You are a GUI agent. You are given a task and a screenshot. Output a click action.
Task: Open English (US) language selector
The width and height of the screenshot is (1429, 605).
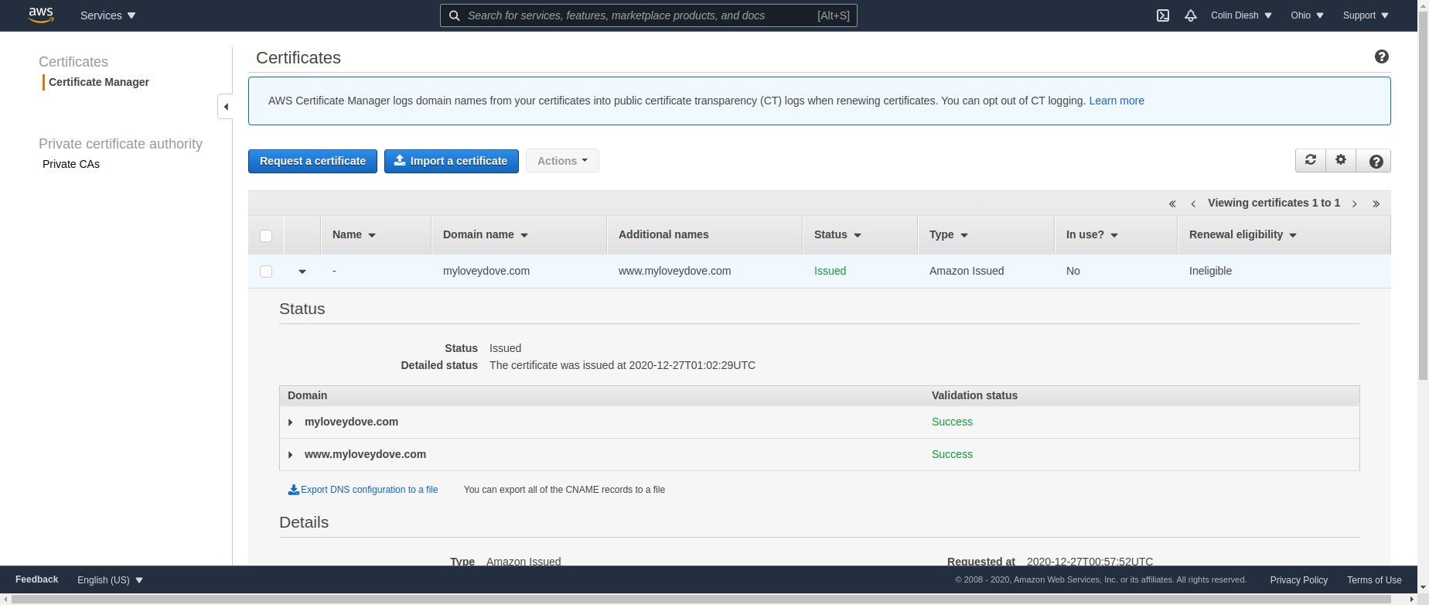pyautogui.click(x=110, y=580)
